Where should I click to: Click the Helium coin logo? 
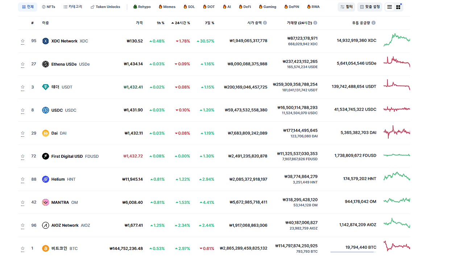click(45, 179)
